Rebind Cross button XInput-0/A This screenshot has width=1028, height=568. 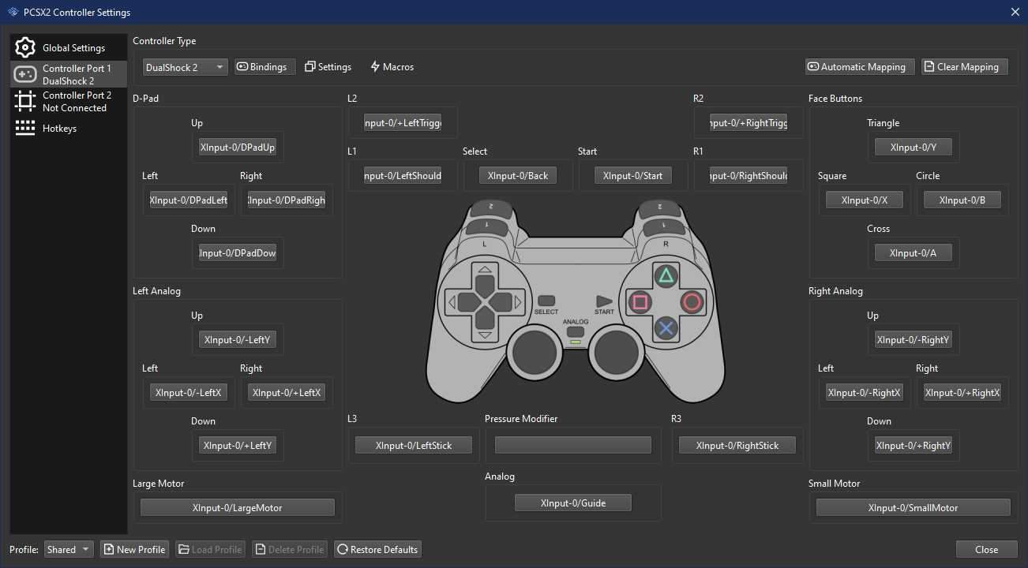[x=914, y=253]
